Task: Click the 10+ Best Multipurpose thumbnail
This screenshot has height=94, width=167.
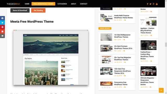Action: coord(106,37)
